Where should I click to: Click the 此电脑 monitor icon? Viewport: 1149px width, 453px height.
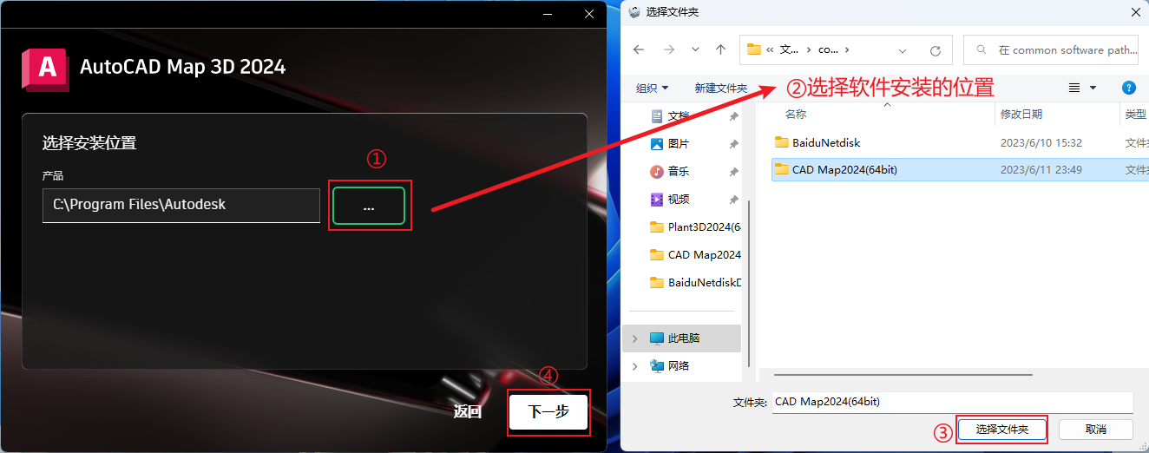[x=657, y=338]
